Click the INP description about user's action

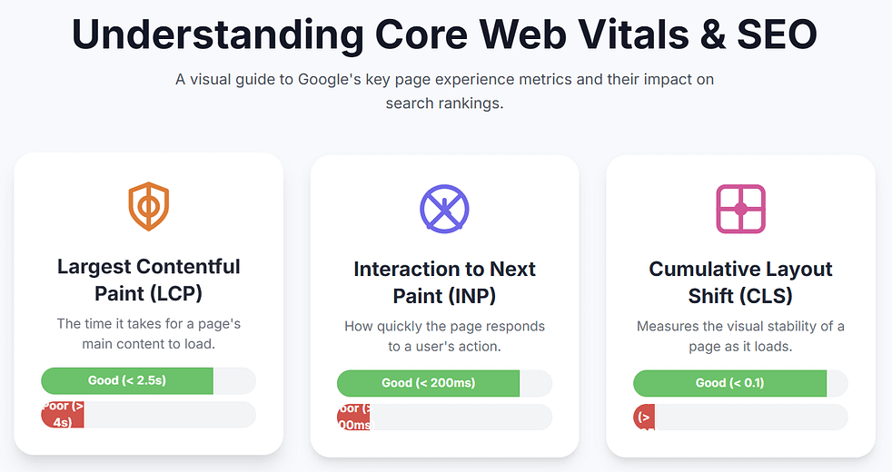pos(444,335)
